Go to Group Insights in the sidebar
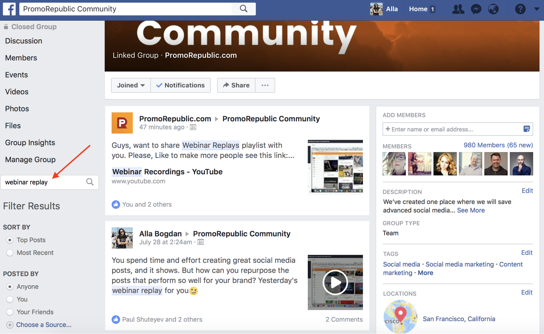Viewport: 544px width, 334px height. [x=30, y=143]
